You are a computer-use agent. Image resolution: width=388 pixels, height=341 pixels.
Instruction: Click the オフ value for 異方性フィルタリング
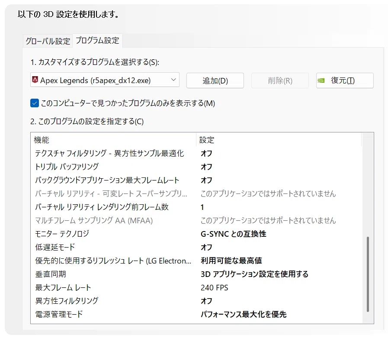[206, 301]
